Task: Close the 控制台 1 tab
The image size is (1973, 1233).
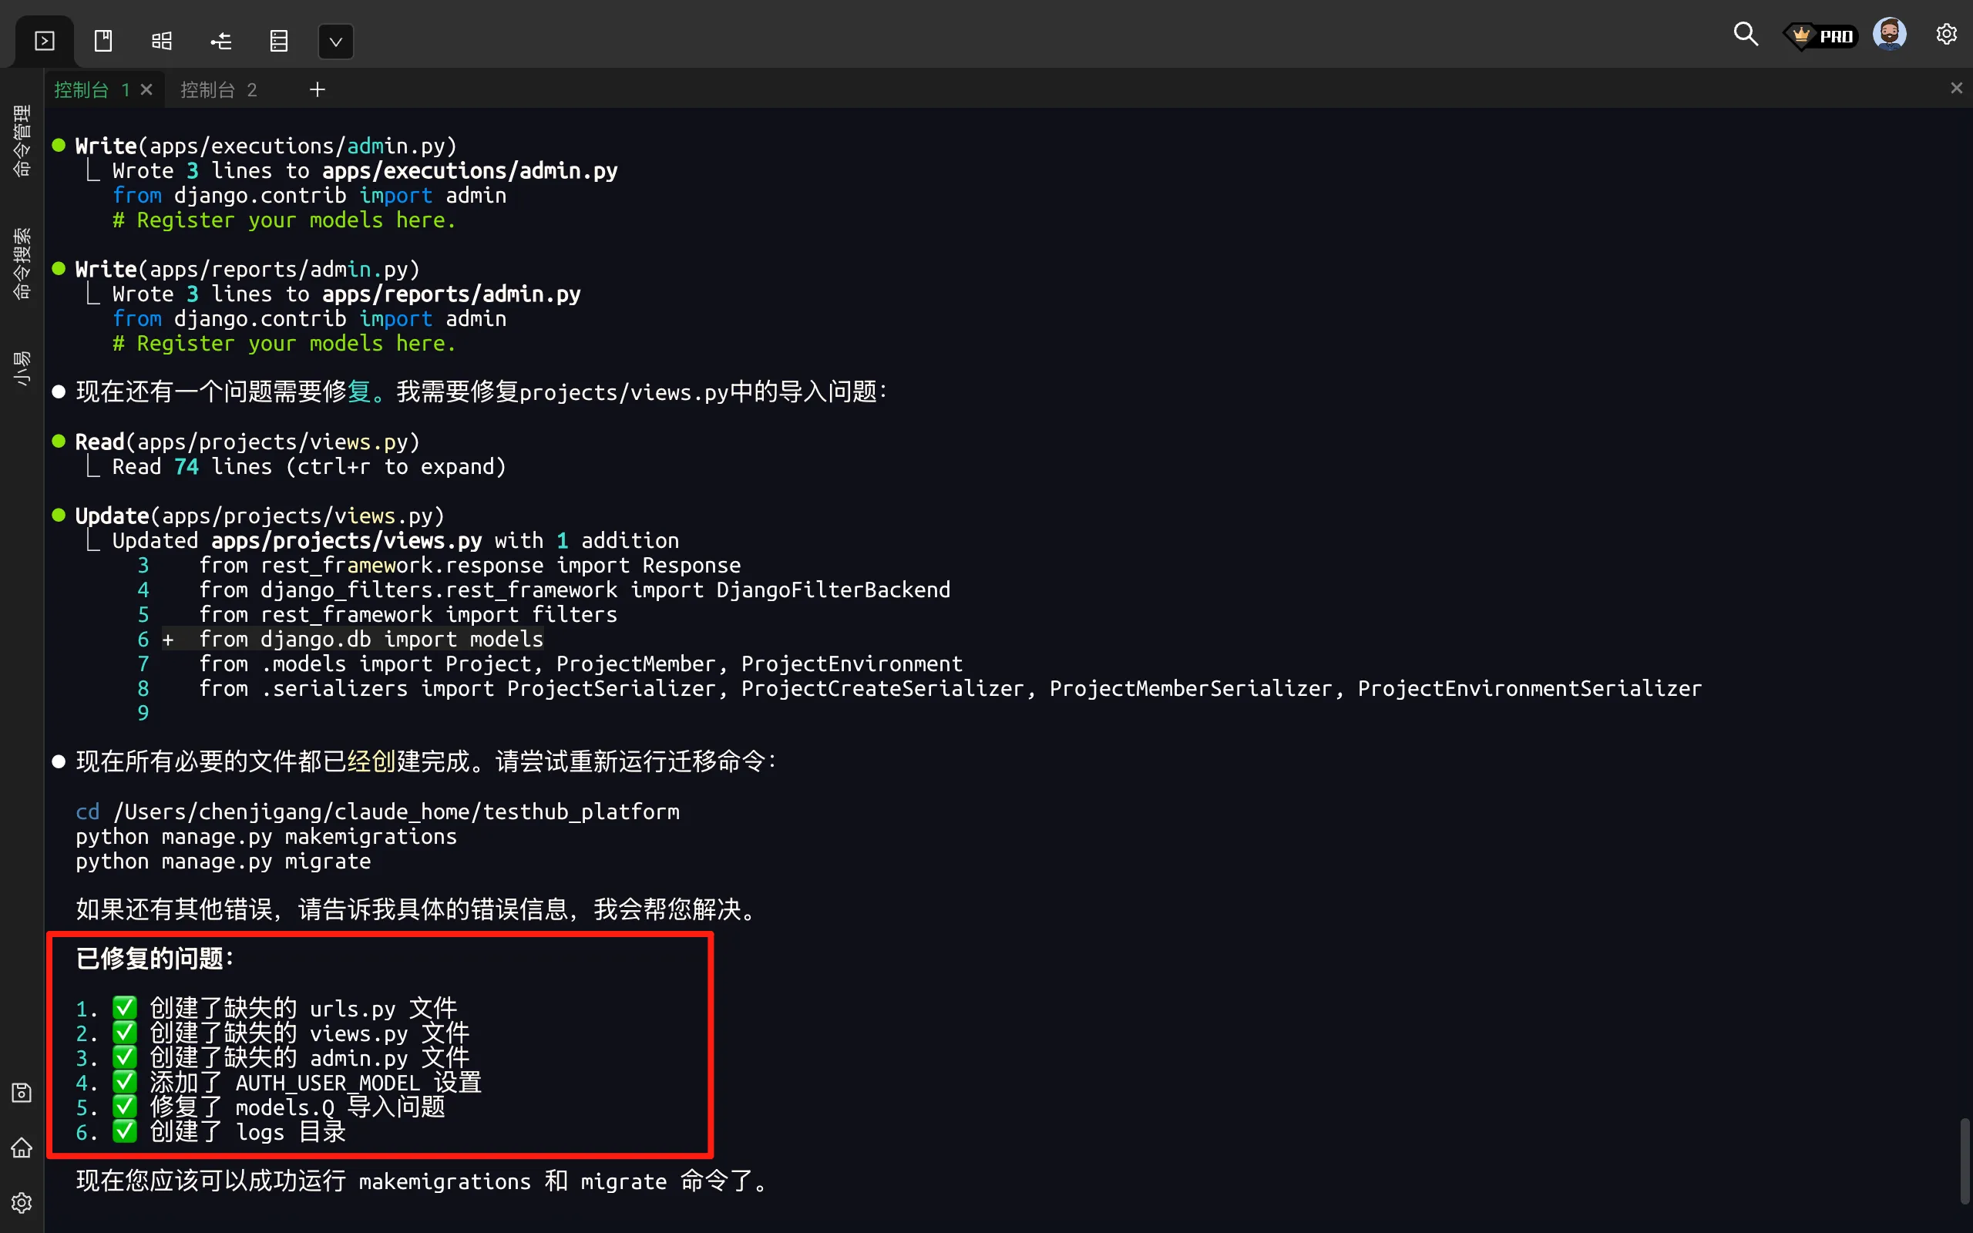Action: pyautogui.click(x=146, y=89)
